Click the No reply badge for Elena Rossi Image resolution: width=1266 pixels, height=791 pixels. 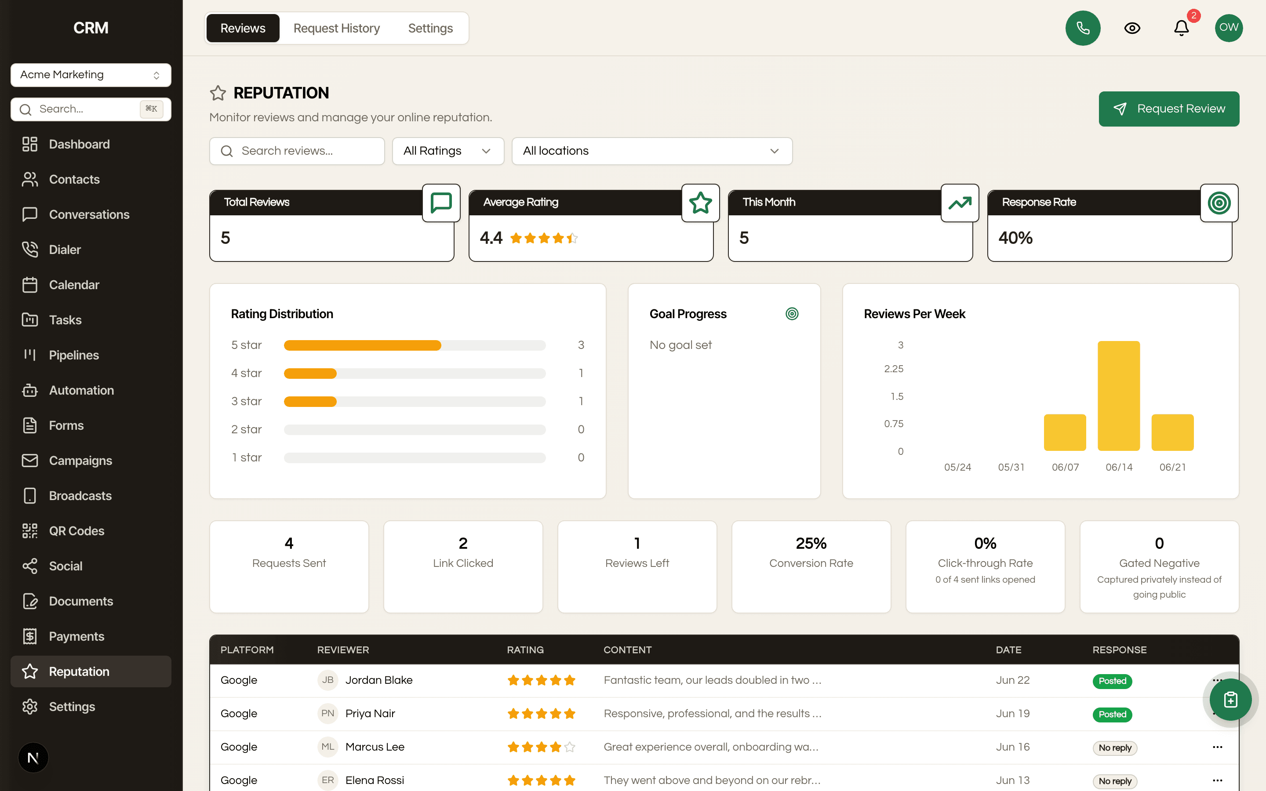(1115, 782)
